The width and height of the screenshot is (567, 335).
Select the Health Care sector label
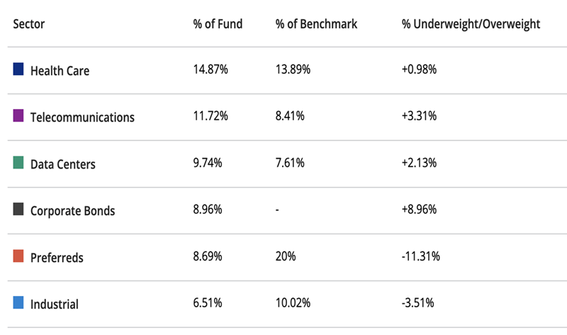pos(60,71)
